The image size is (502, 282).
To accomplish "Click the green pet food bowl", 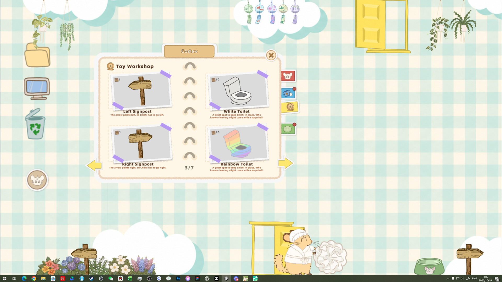I will (x=429, y=266).
